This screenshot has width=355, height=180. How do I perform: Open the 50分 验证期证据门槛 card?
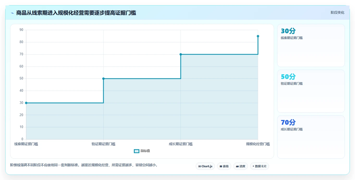pyautogui.click(x=311, y=91)
